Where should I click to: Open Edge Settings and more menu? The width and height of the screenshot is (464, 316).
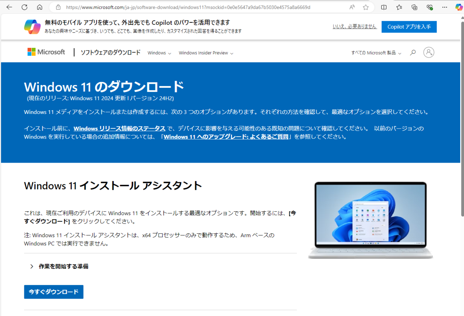[445, 7]
